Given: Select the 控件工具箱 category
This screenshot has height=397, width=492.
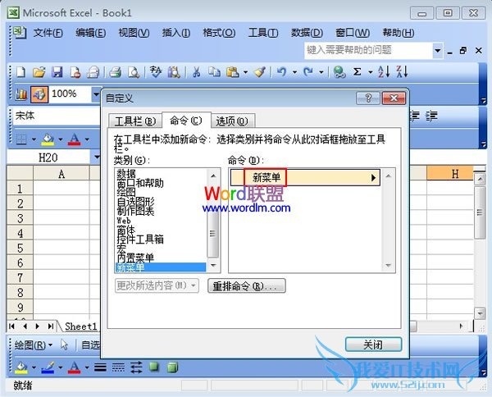Looking at the screenshot, I should (x=161, y=240).
